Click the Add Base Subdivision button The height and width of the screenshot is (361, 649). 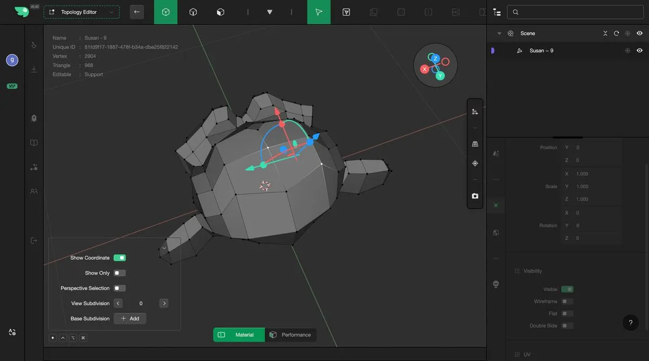tap(130, 318)
